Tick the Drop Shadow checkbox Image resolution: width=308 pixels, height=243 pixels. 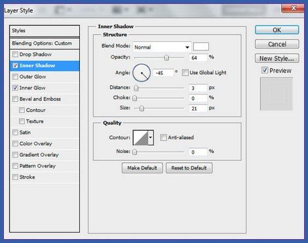[x=15, y=54]
